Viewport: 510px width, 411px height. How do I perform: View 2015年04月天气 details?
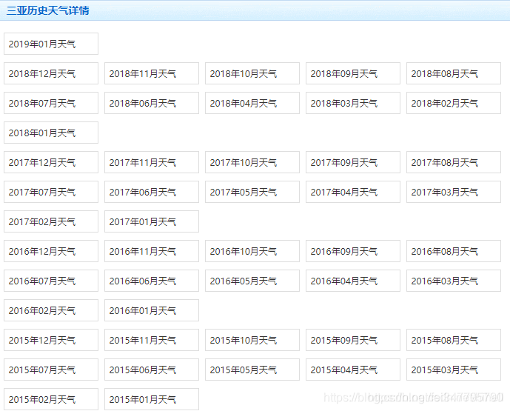(353, 370)
